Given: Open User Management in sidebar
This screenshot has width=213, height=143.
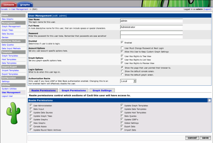Looking at the screenshot, I should 11,92.
